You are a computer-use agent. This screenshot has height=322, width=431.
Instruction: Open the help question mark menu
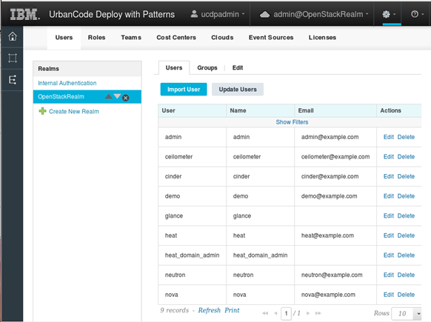(x=417, y=14)
